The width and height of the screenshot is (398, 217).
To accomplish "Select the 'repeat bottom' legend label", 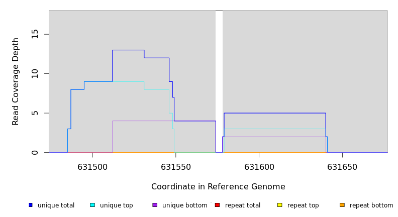I will pyautogui.click(x=371, y=205).
